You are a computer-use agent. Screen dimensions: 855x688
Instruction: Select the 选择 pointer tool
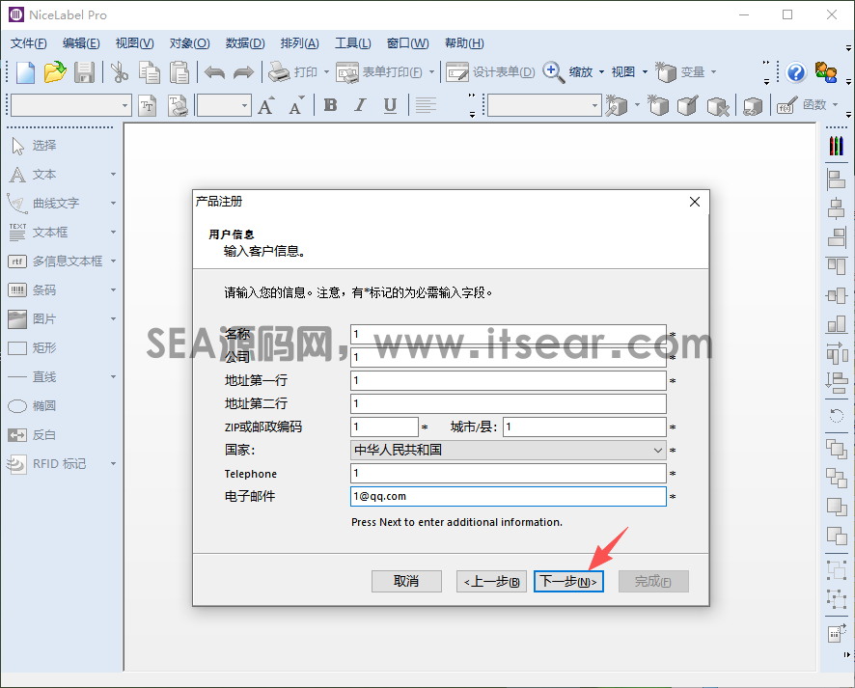33,146
